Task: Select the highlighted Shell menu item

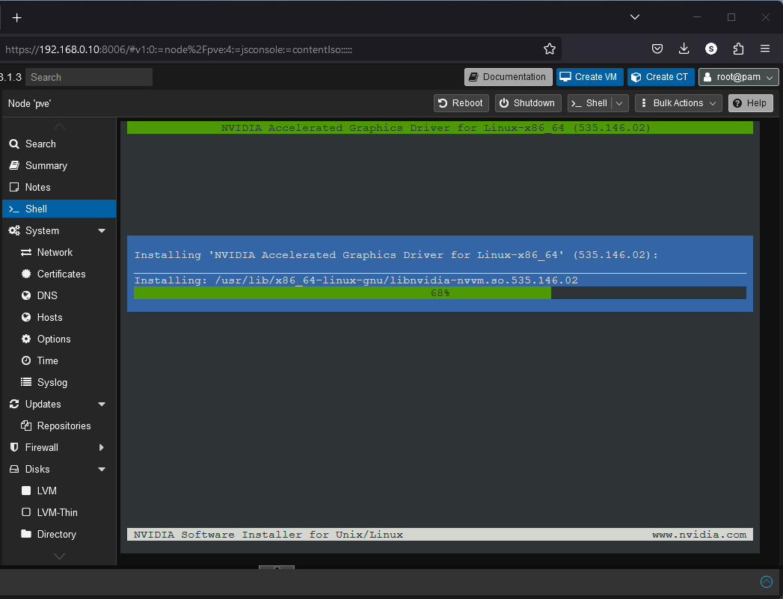Action: (x=59, y=209)
